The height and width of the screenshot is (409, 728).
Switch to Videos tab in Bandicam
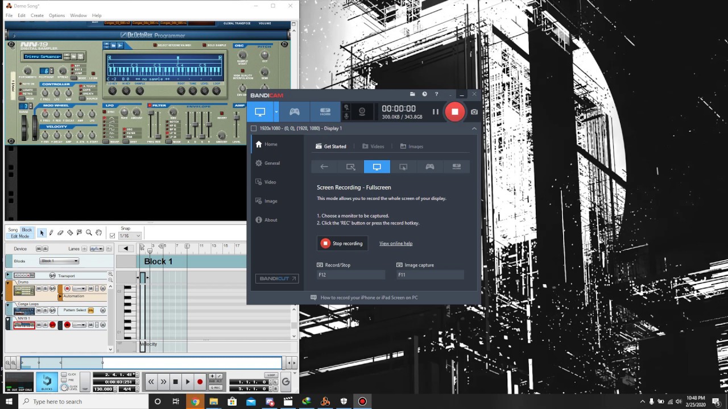pos(373,147)
